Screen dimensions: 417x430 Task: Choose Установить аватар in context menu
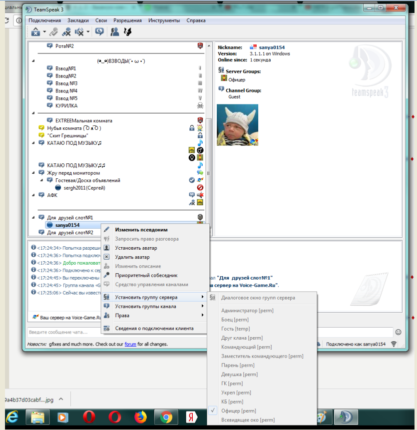154,248
